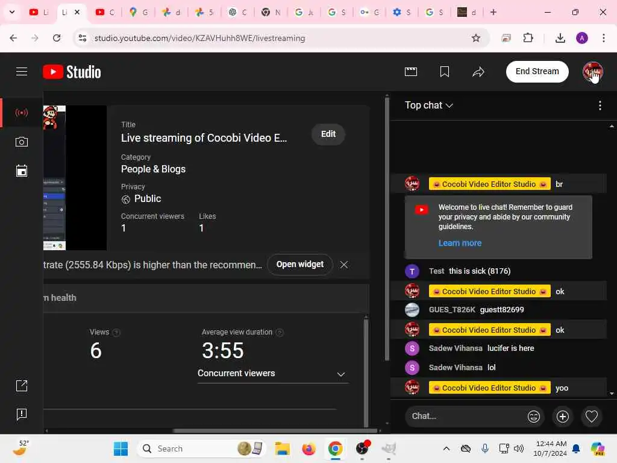Switch to the ChatGPT tab
The image size is (617, 463).
(x=237, y=12)
